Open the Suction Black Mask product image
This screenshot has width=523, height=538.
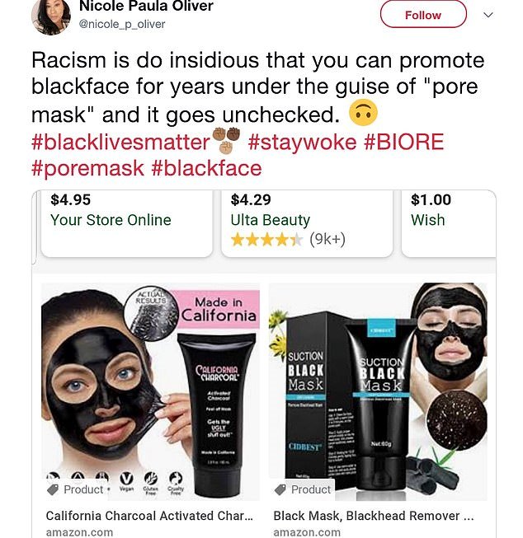coord(378,392)
